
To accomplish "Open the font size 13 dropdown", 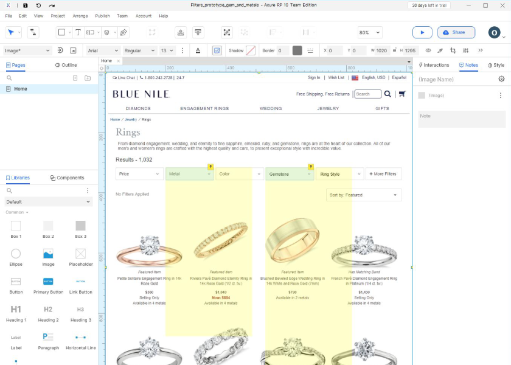I will [x=167, y=50].
